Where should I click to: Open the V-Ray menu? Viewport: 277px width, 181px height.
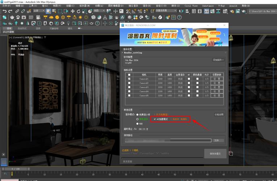[222, 6]
